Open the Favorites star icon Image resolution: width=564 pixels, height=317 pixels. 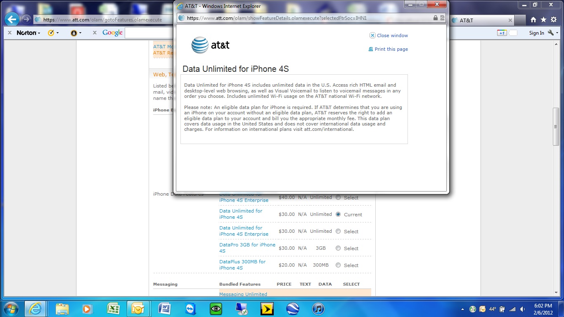click(x=543, y=20)
